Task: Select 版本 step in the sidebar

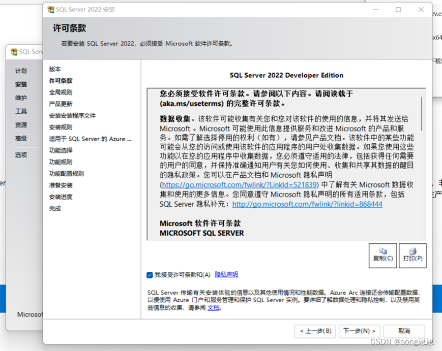Action: coord(55,69)
